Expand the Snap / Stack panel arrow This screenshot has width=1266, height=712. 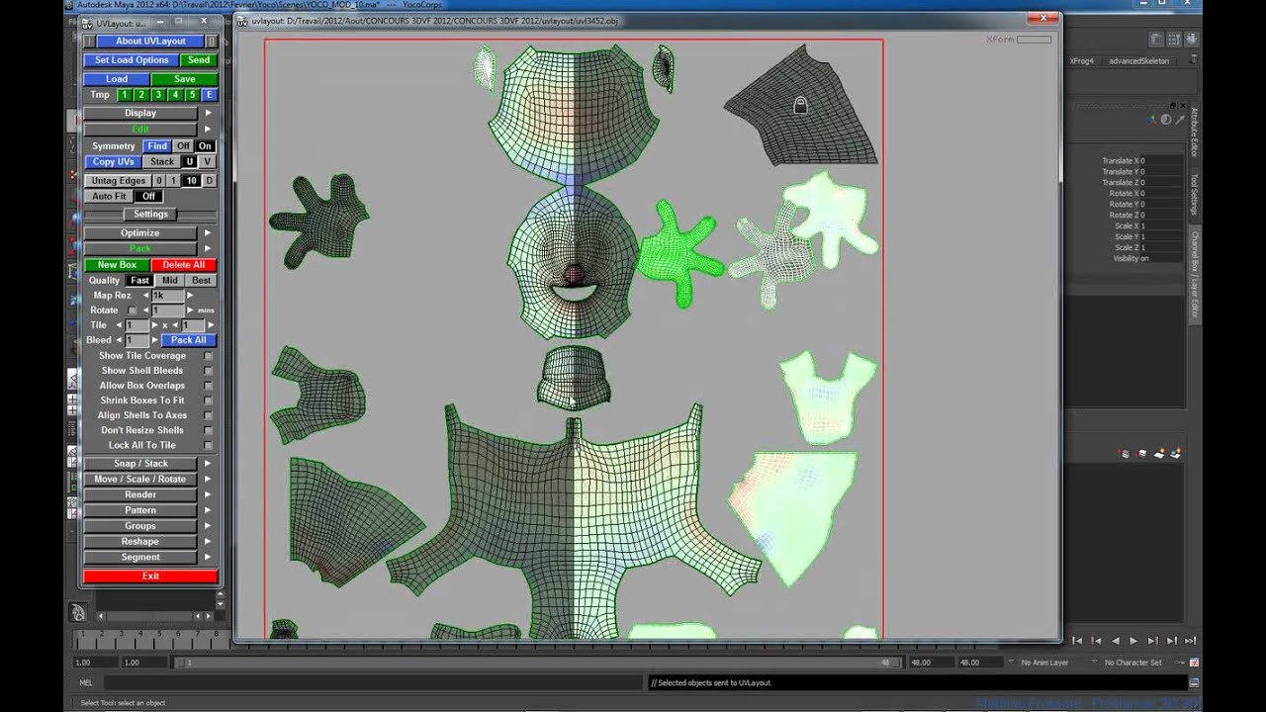pos(208,464)
